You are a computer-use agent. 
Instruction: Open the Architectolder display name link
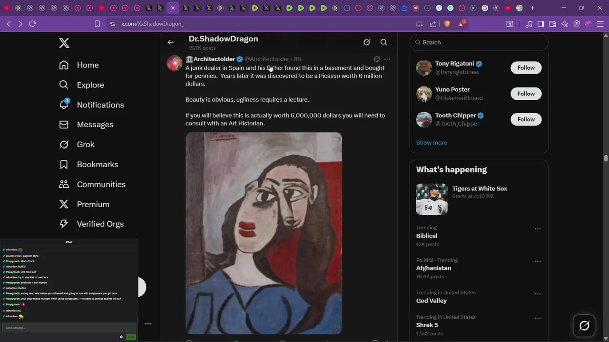coord(214,59)
